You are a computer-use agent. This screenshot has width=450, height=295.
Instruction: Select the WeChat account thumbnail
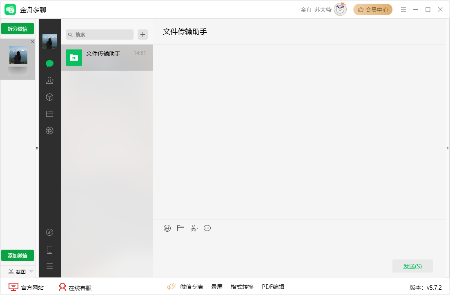tap(18, 59)
